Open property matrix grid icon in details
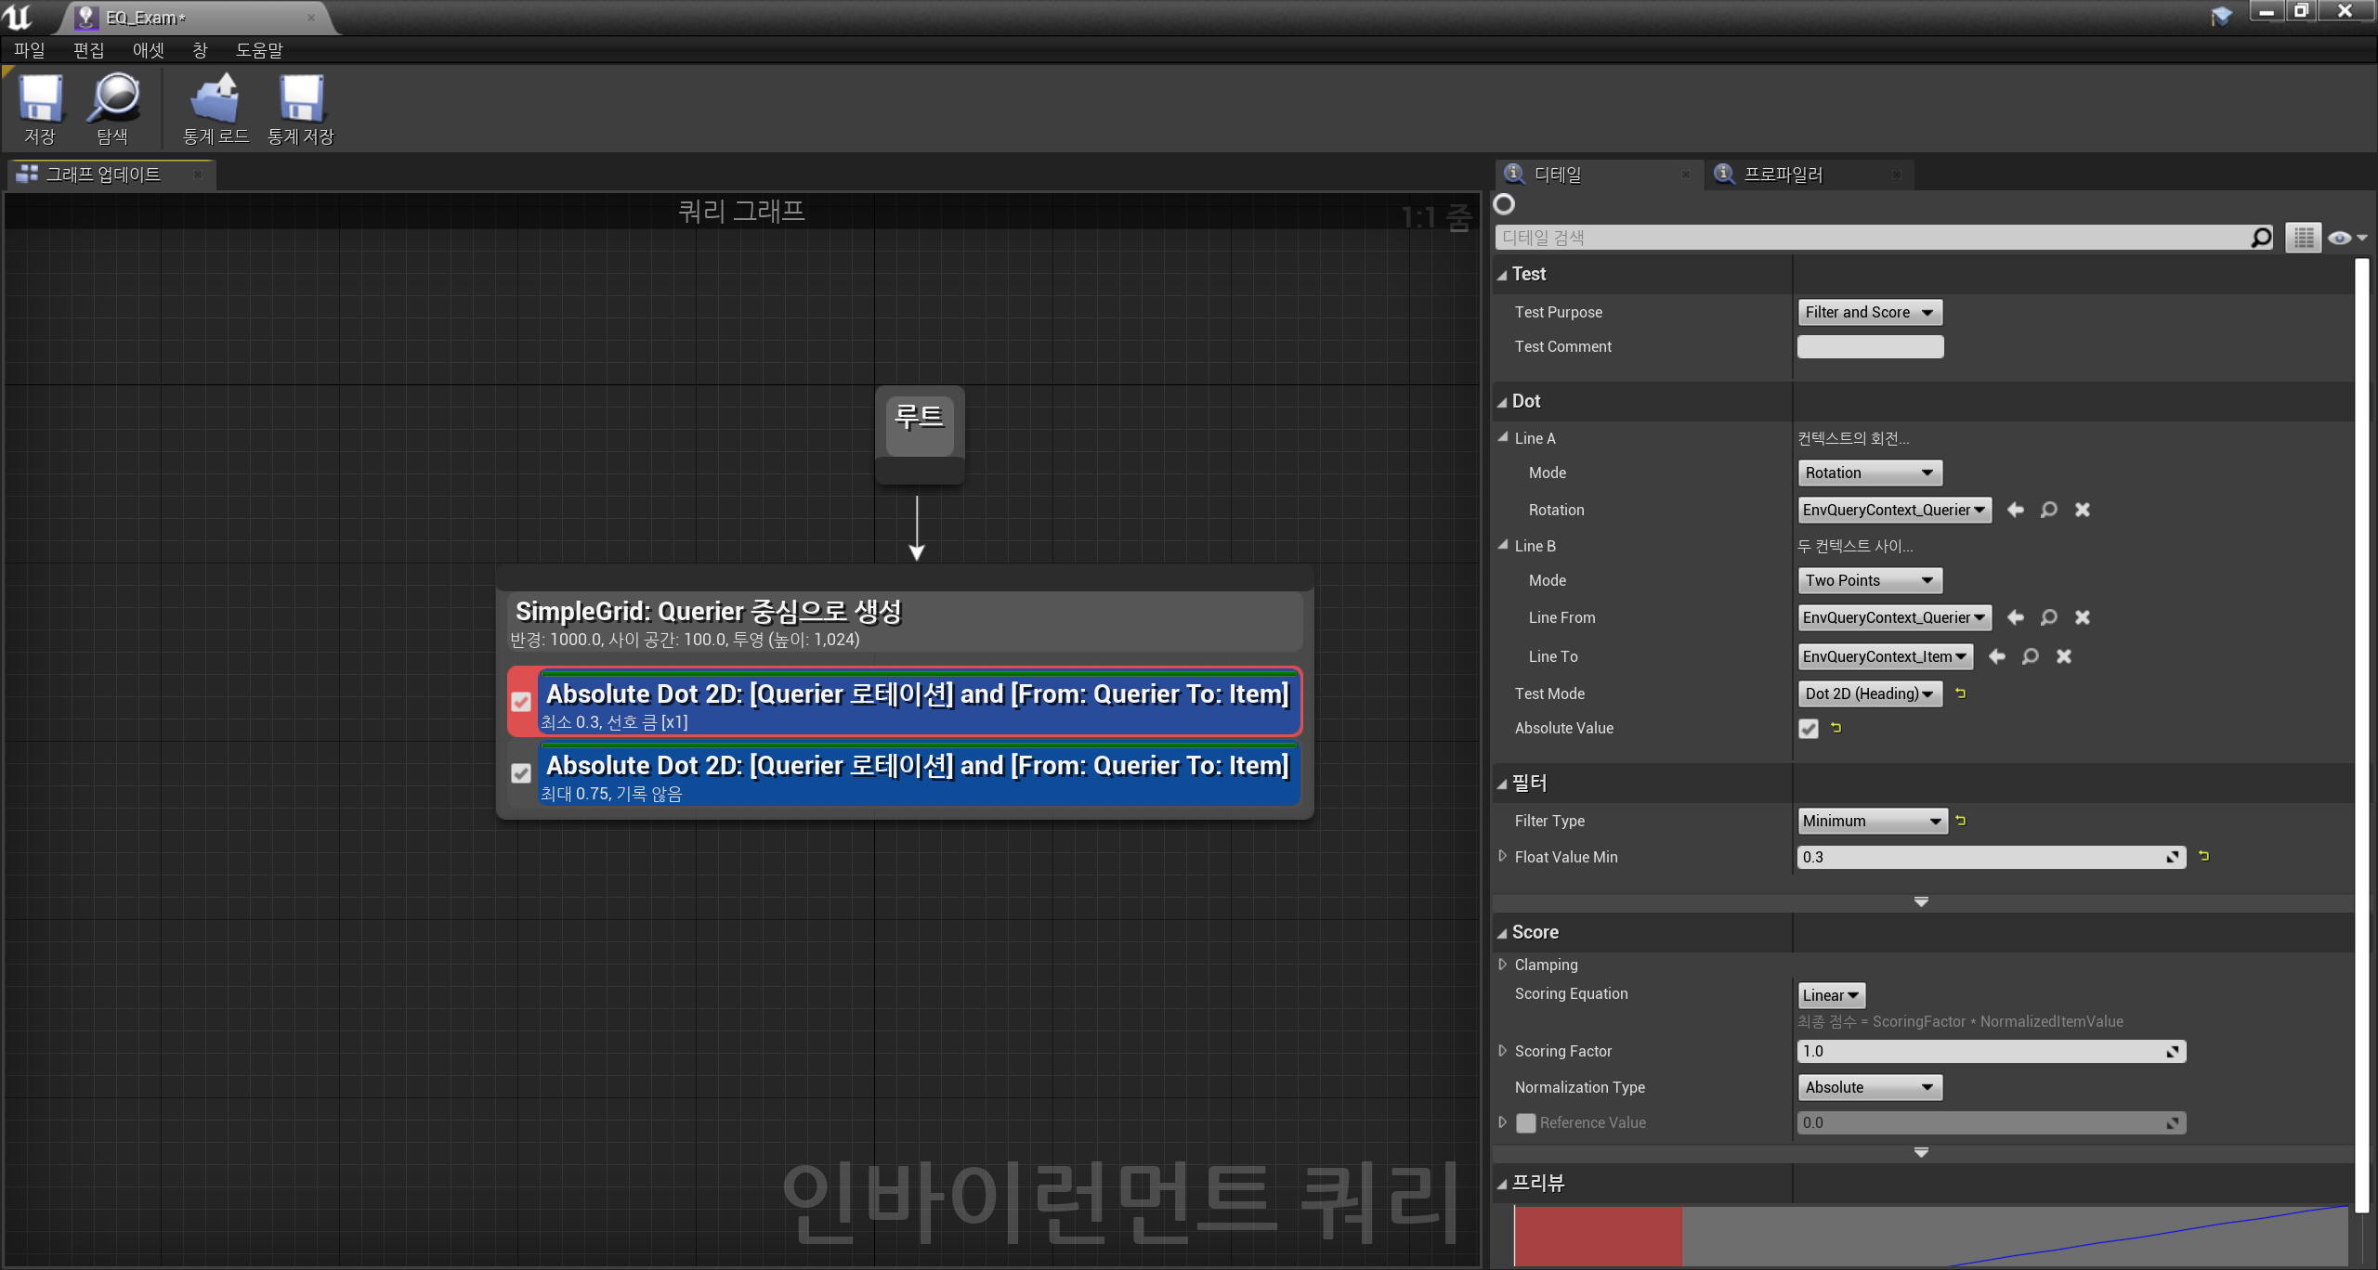The height and width of the screenshot is (1270, 2378). click(2303, 238)
